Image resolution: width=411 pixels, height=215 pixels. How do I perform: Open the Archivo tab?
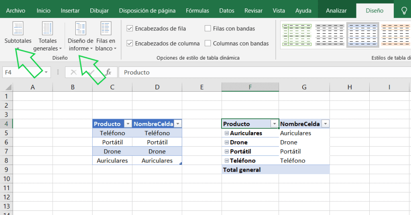[16, 11]
